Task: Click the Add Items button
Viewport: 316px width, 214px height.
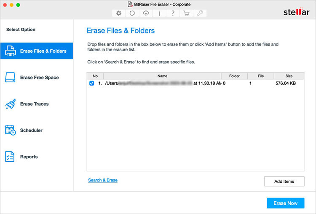Action: pyautogui.click(x=284, y=181)
